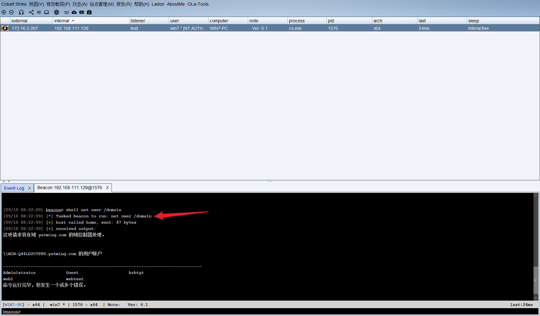Close the Event Log tab
This screenshot has width=540, height=316.
(30, 188)
